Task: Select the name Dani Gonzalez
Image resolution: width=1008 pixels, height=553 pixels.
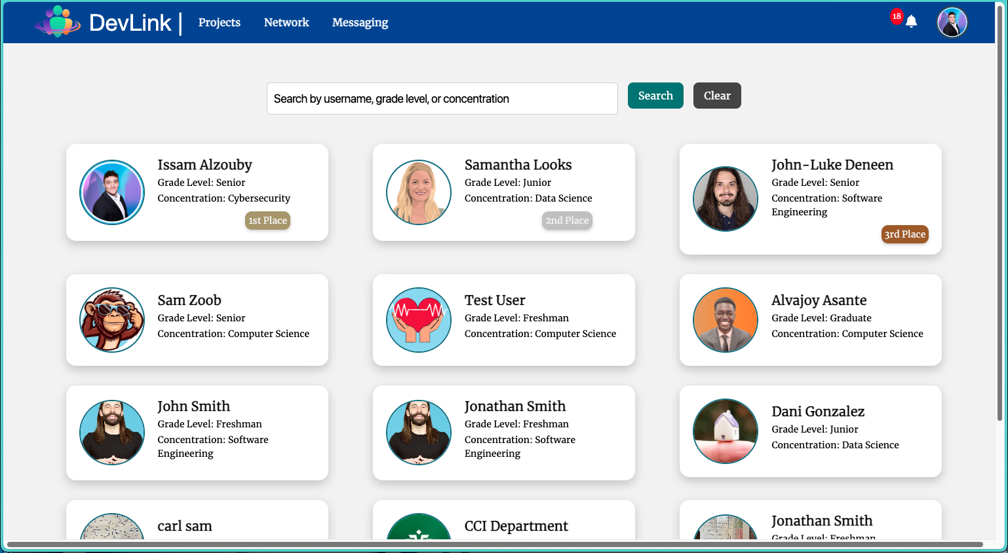Action: 818,412
